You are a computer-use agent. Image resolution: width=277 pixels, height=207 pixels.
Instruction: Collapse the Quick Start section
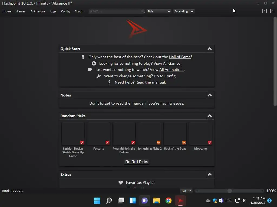coord(210,49)
